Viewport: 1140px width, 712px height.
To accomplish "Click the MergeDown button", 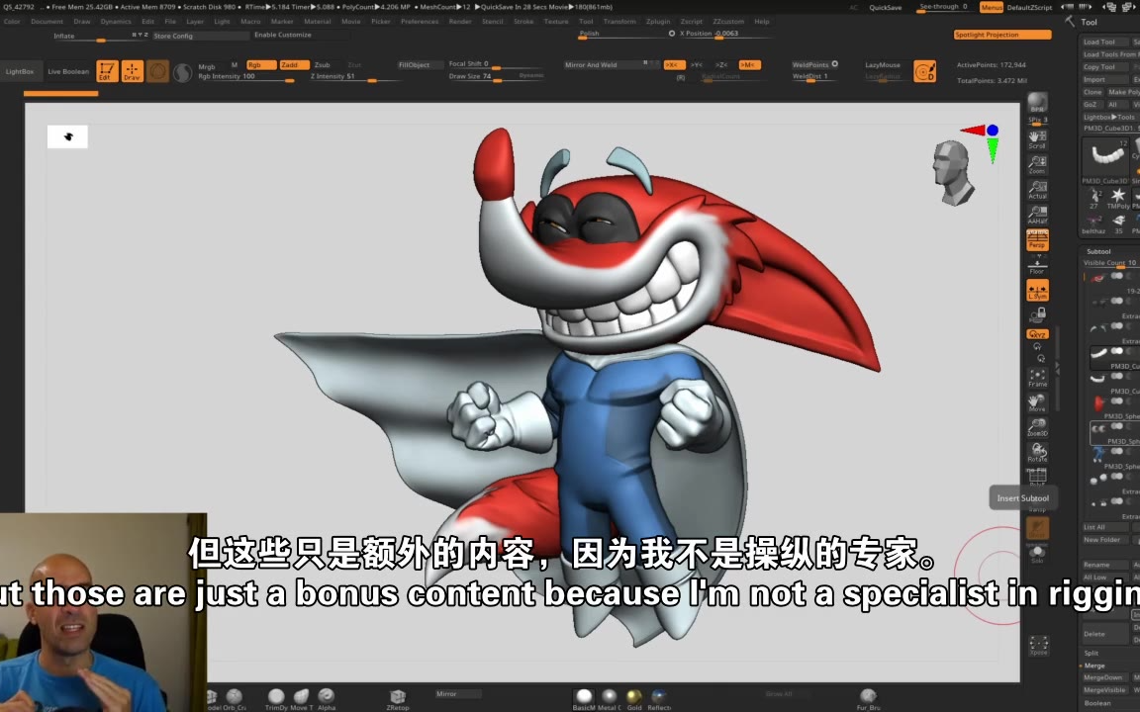I will click(1103, 677).
